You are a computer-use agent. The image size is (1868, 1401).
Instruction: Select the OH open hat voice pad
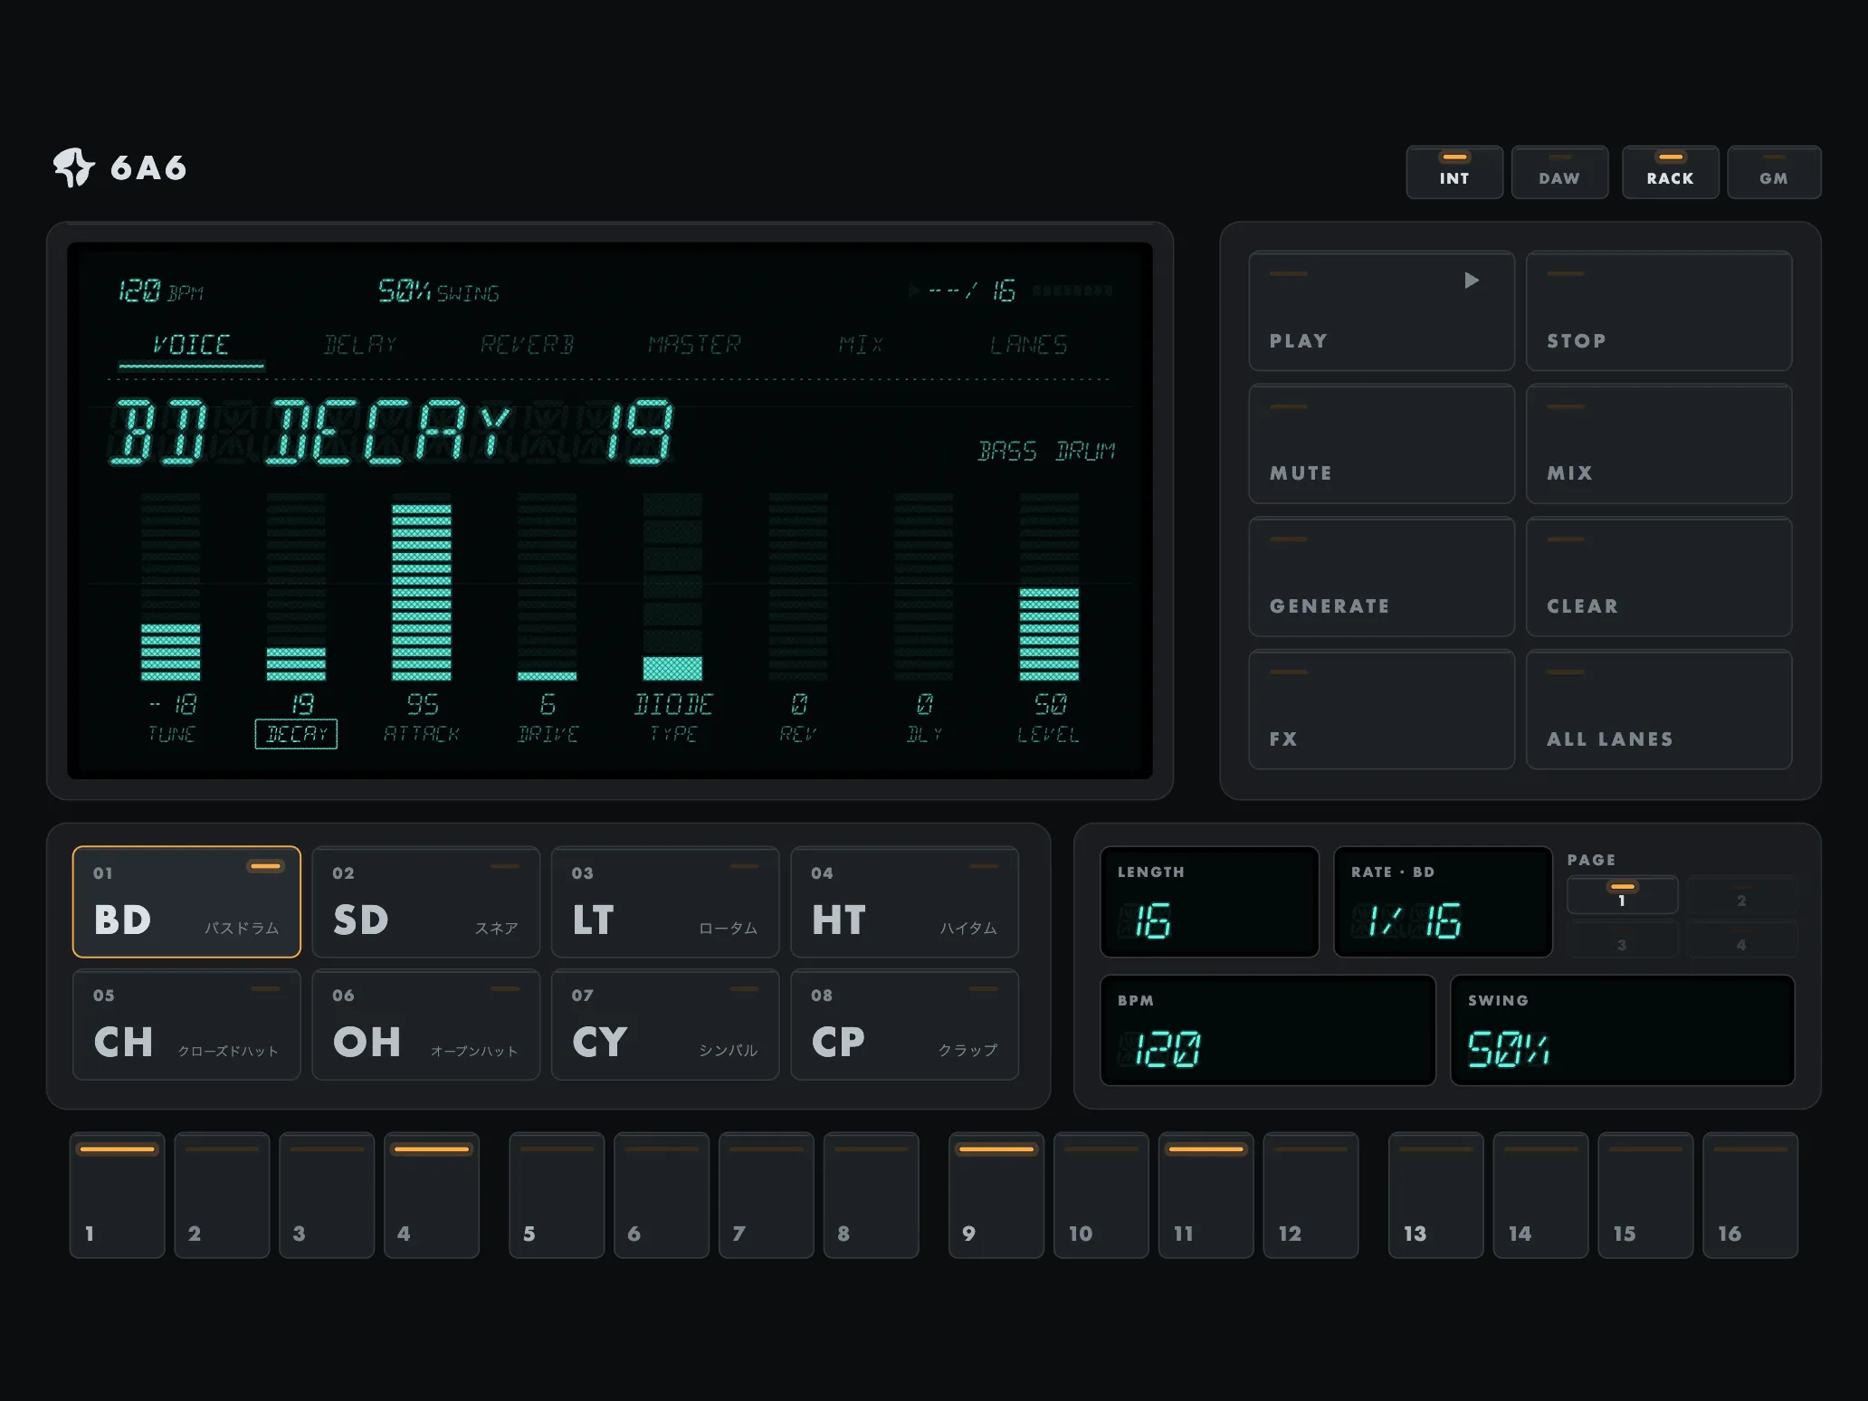coord(425,1025)
